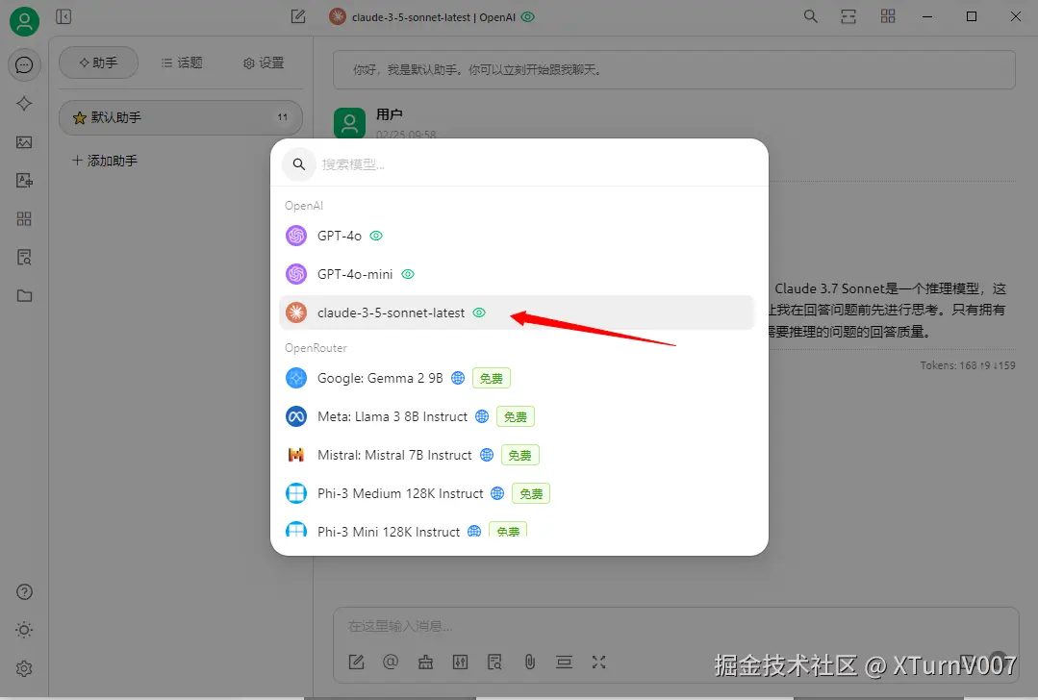Click the eye icon beside claude-3-5-sonnet-latest in list

coord(479,312)
